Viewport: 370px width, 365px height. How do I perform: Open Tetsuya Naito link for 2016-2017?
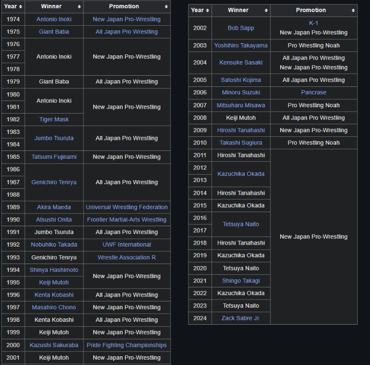[x=241, y=224]
